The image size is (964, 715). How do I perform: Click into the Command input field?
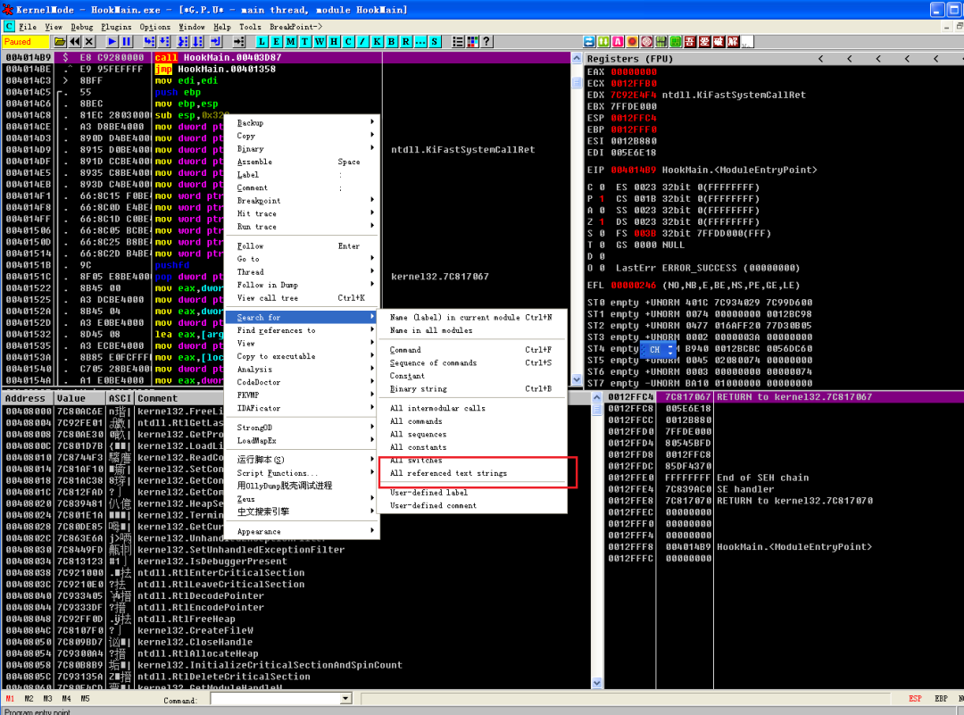[x=275, y=698]
